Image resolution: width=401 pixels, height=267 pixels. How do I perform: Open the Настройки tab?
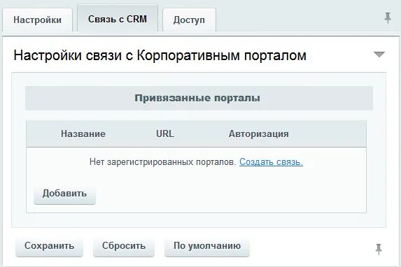pos(37,20)
